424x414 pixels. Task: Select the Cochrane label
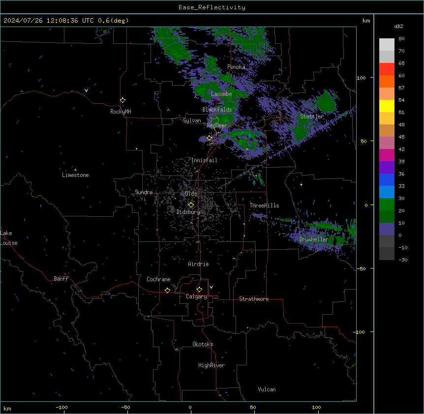pos(158,279)
